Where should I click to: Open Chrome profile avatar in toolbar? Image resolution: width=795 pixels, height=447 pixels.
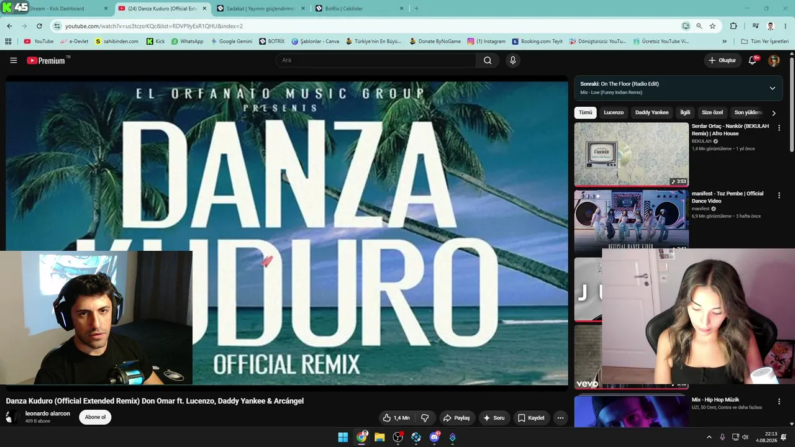click(x=770, y=26)
